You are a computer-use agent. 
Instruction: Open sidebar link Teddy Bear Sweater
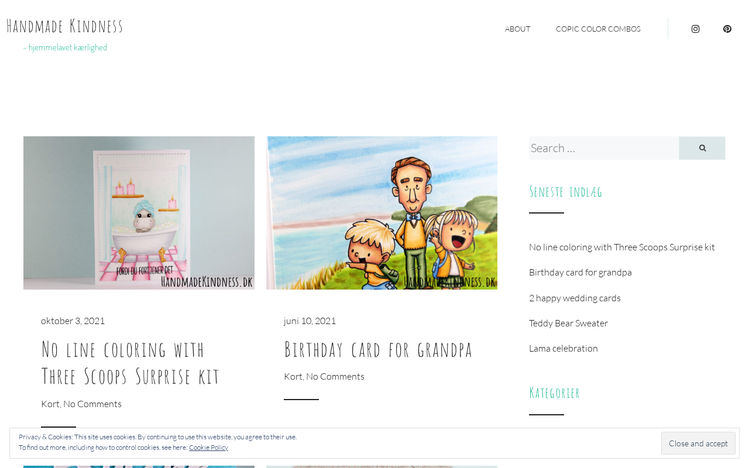(568, 323)
